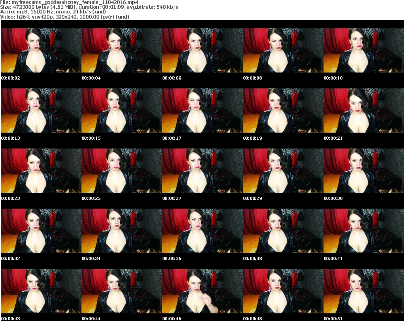405x321 pixels.
Task: Click the Size and duration info line
Action: (x=89, y=7)
